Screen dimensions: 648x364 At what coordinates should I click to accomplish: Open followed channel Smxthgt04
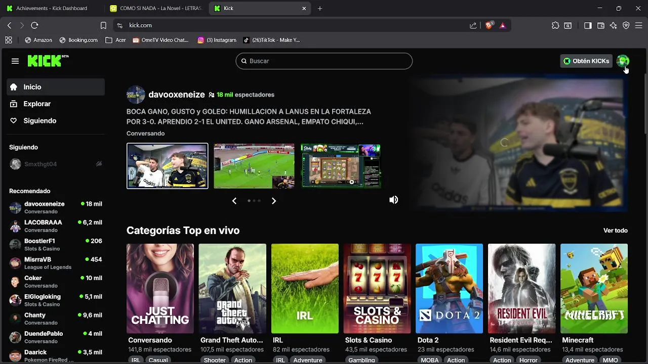pos(56,164)
